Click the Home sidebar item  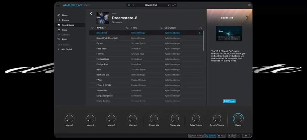coord(70,15)
